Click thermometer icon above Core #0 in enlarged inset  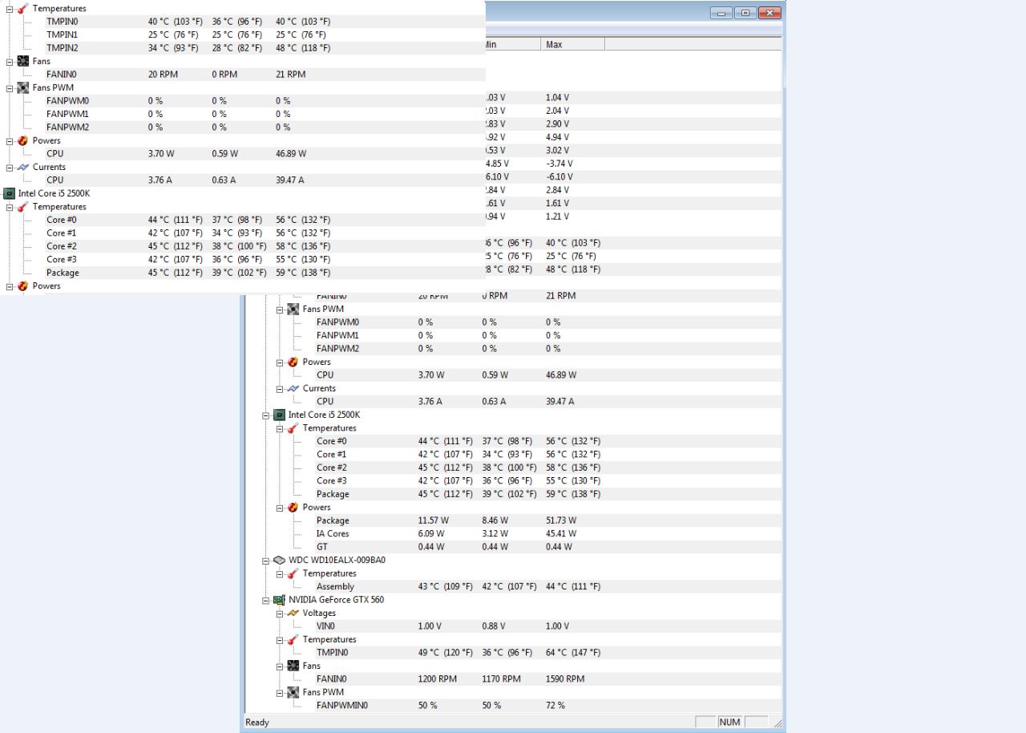coord(22,207)
